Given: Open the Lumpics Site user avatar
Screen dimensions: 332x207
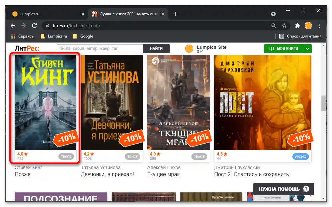Looking at the screenshot, I should pyautogui.click(x=189, y=49).
